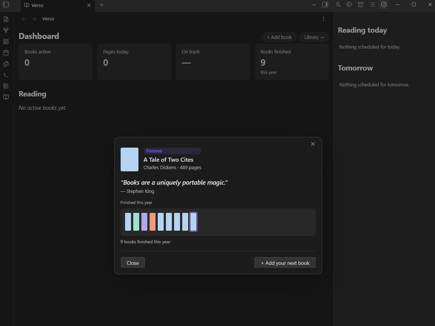Screen dimensions: 435x326
Task: Expand the tab list chevron
Action: (314, 5)
